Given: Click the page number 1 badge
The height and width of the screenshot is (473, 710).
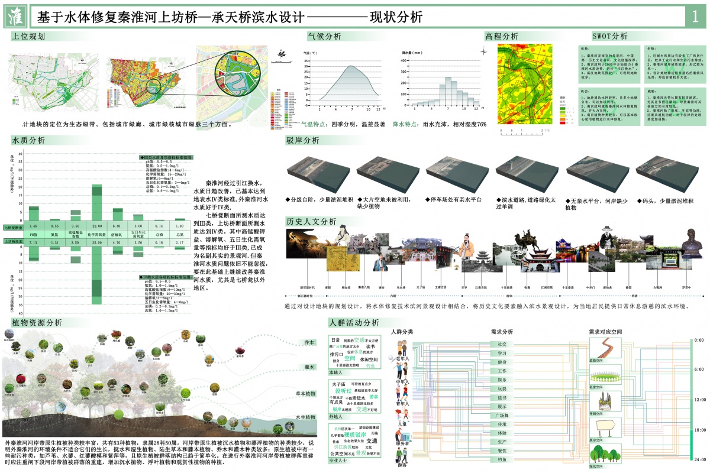Looking at the screenshot, I should tap(695, 17).
